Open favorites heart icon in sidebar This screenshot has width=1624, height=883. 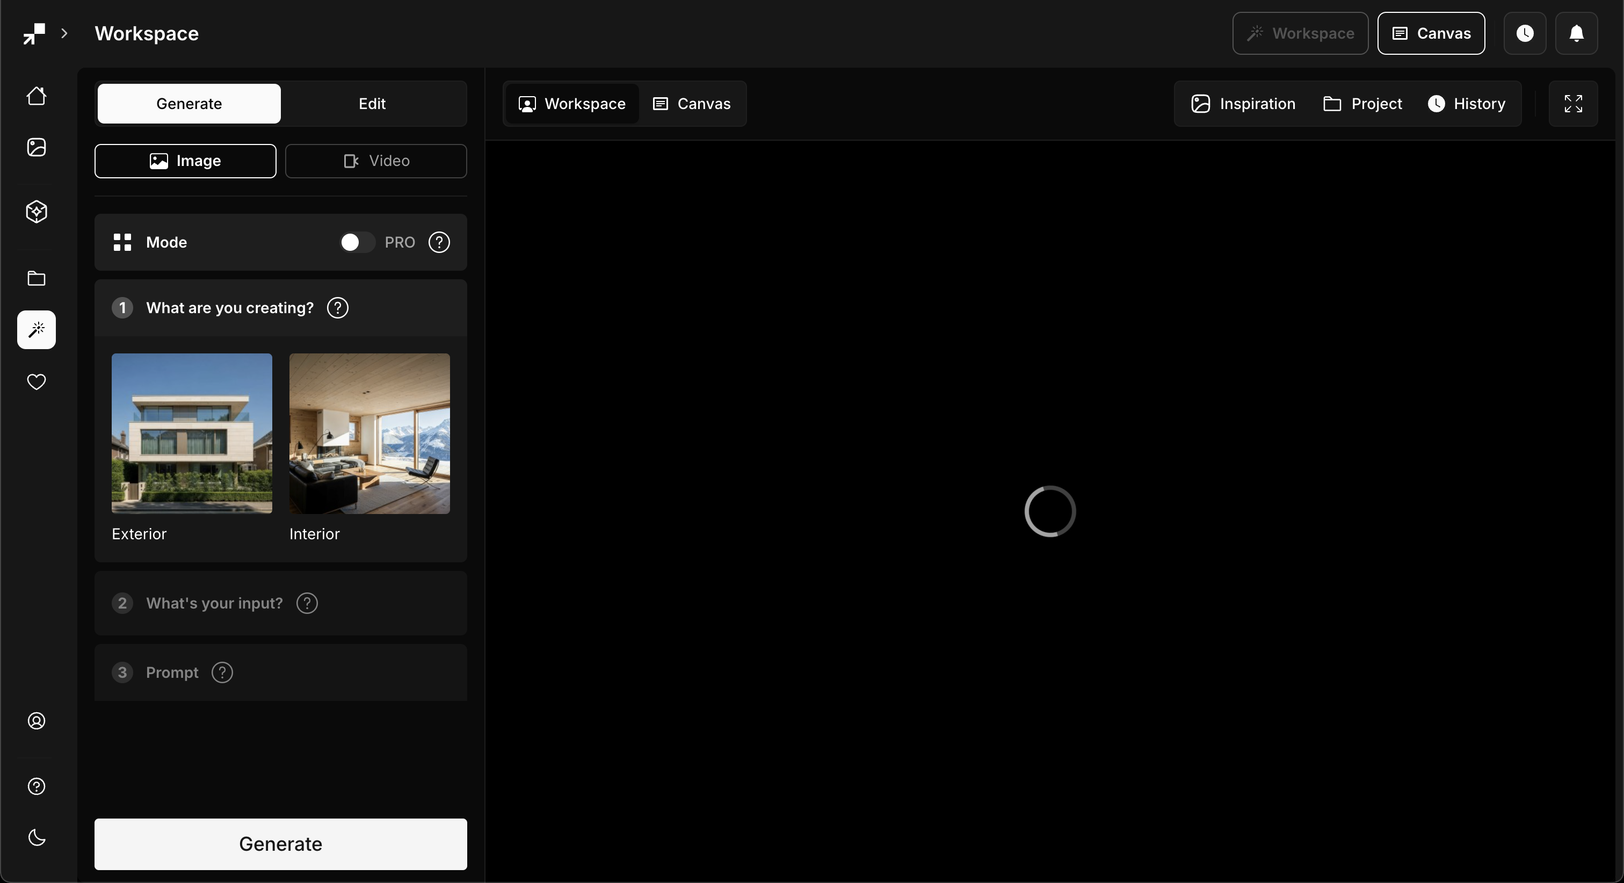click(x=37, y=381)
